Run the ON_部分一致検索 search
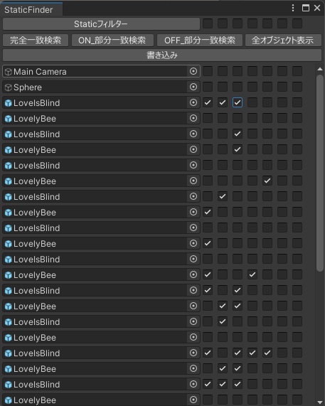The width and height of the screenshot is (325, 406). tap(112, 40)
